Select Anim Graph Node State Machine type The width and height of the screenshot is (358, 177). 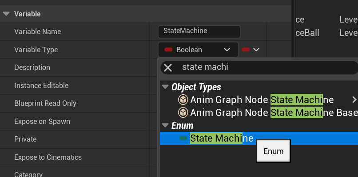coord(262,100)
